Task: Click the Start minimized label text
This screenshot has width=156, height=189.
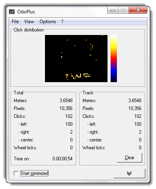Action: pyautogui.click(x=34, y=173)
